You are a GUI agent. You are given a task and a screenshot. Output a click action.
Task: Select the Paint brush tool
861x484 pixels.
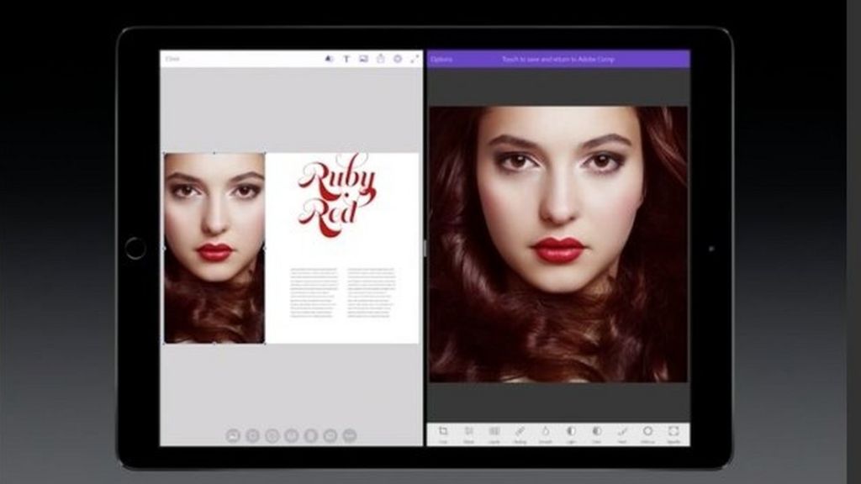click(622, 434)
